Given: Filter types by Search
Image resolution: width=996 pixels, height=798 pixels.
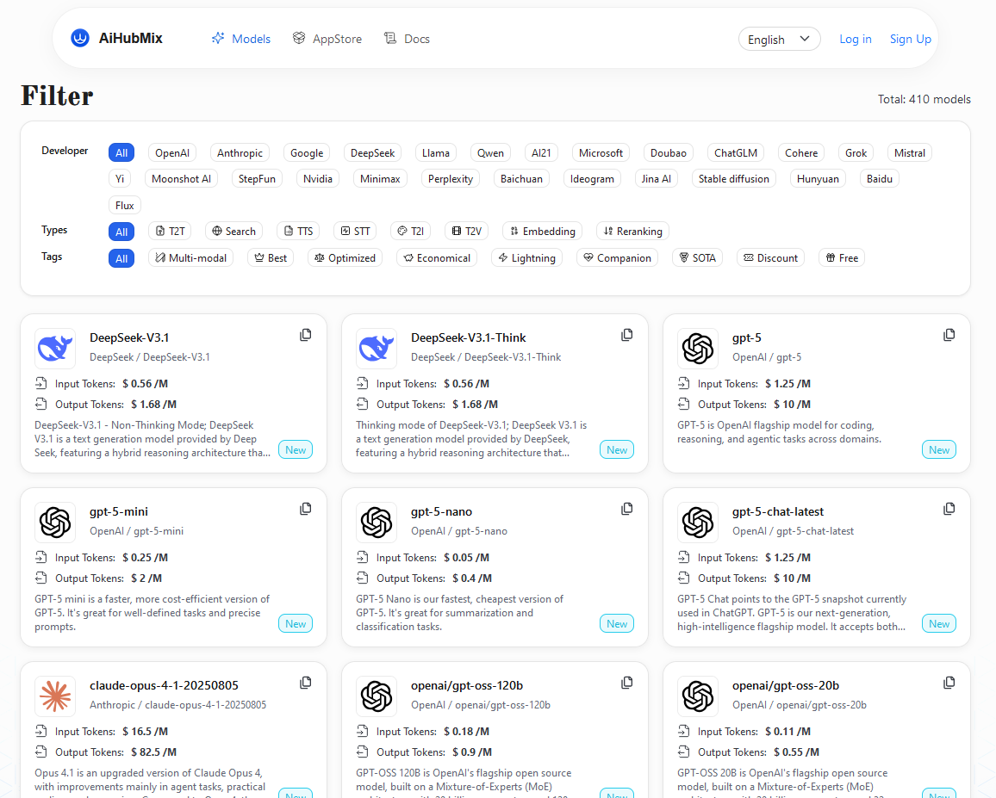Looking at the screenshot, I should point(233,231).
